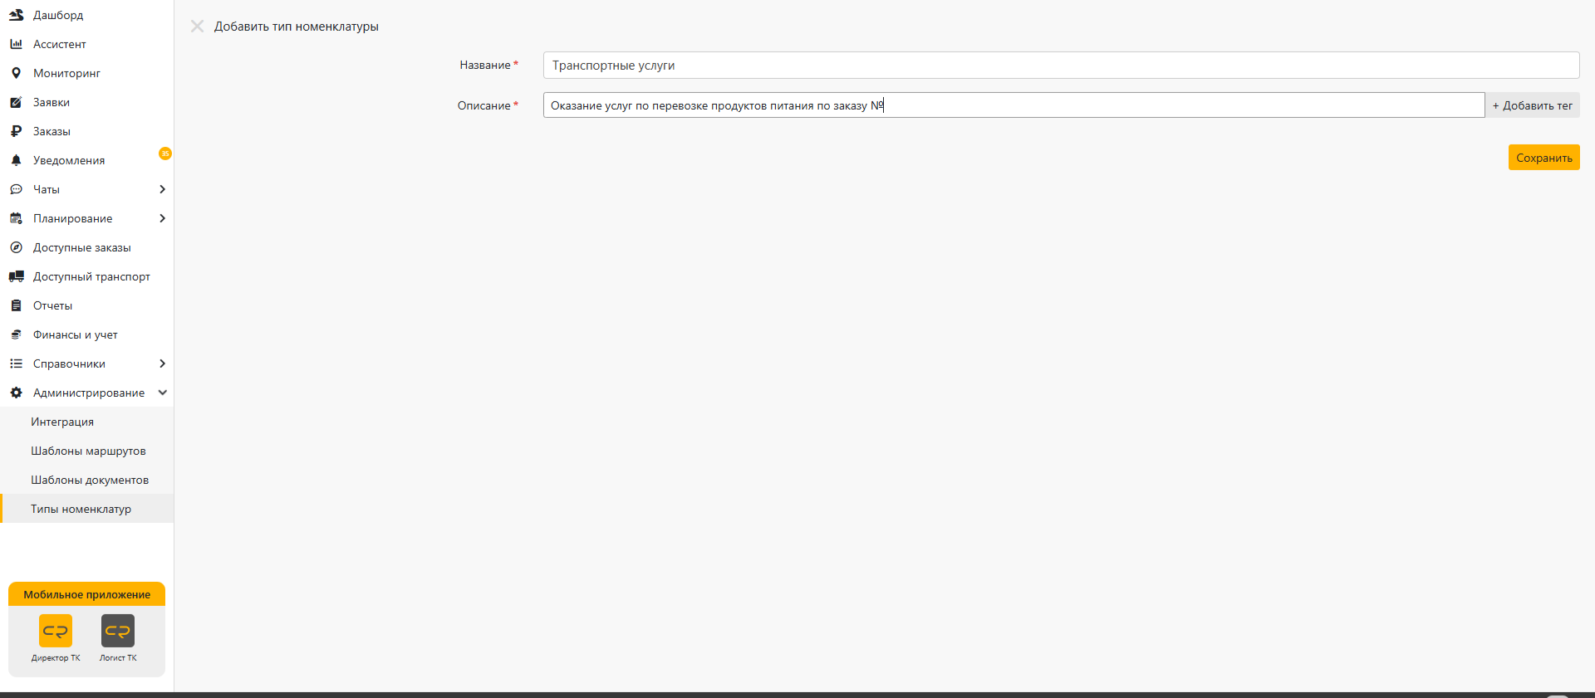Focus the Описание input field
The width and height of the screenshot is (1595, 698).
click(x=1013, y=105)
